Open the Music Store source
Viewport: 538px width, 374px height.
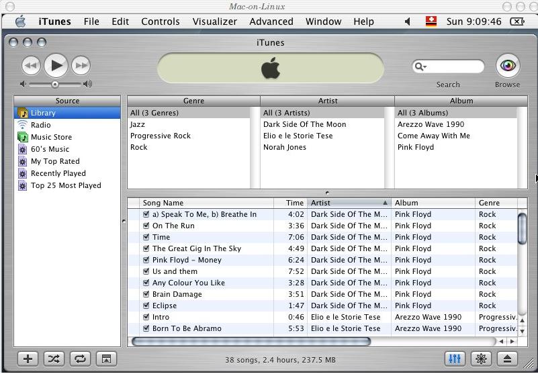click(x=67, y=137)
